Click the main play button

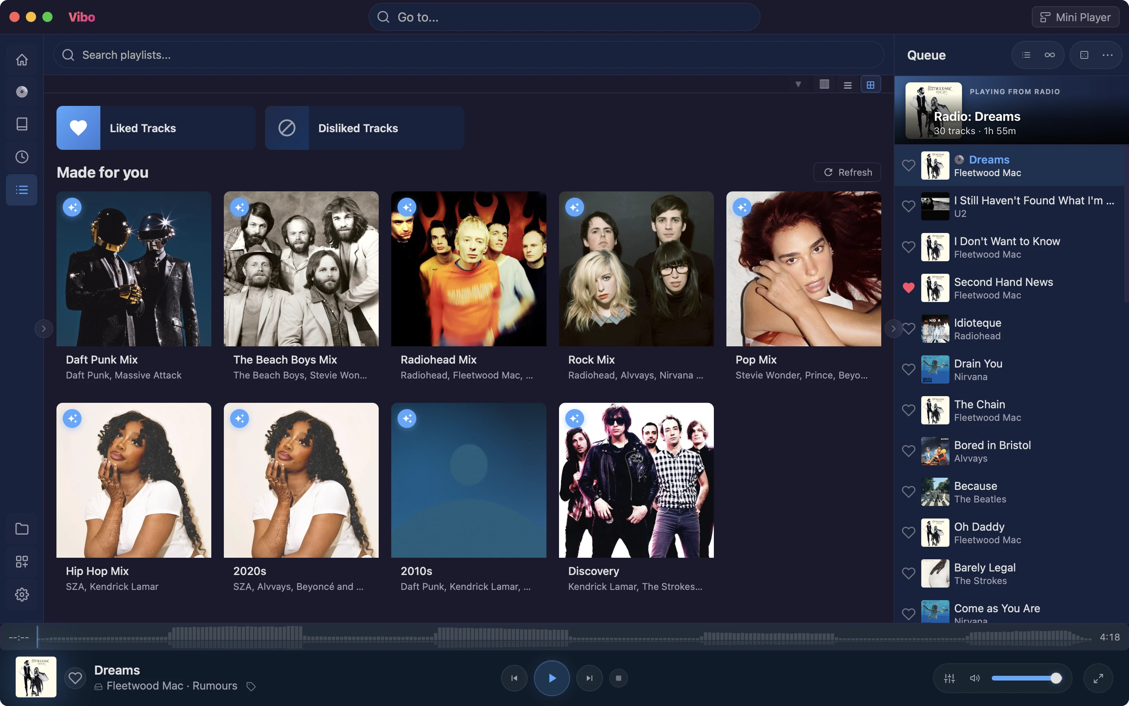point(552,678)
